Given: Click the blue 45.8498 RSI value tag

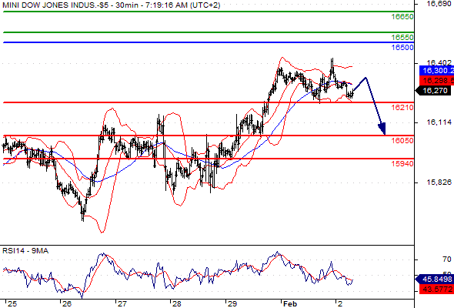Looking at the screenshot, I should tap(434, 280).
